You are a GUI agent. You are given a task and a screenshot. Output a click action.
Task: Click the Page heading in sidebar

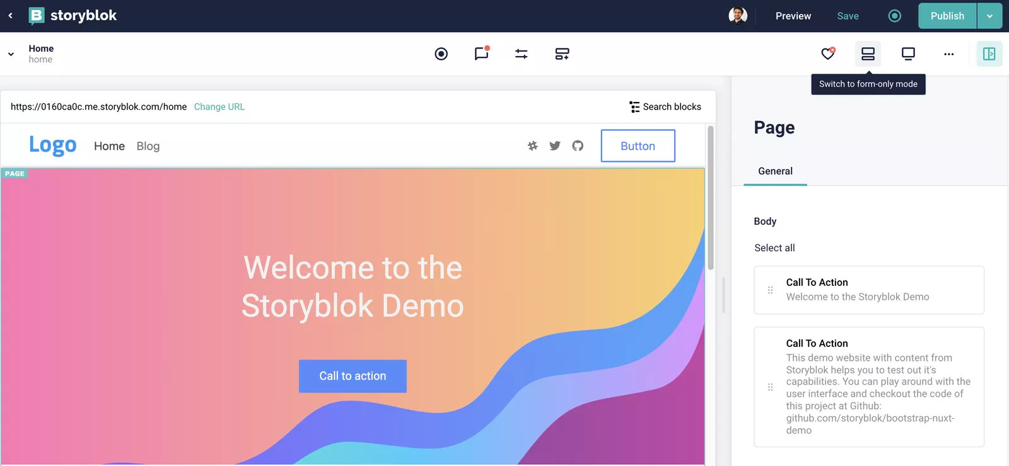(x=774, y=128)
